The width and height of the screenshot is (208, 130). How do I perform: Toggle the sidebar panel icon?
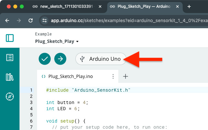(10, 38)
